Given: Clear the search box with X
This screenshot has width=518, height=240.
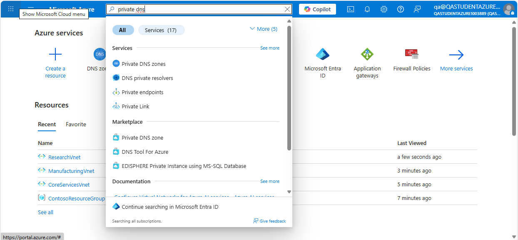Looking at the screenshot, I should (287, 9).
